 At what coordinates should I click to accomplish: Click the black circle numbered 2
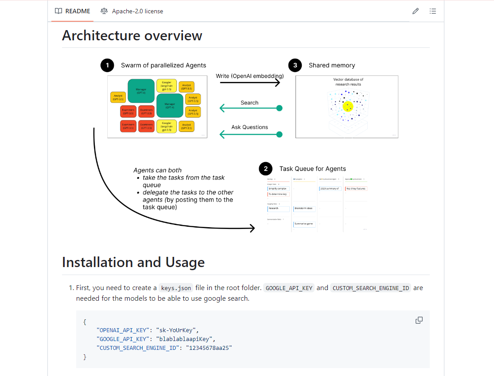point(265,169)
